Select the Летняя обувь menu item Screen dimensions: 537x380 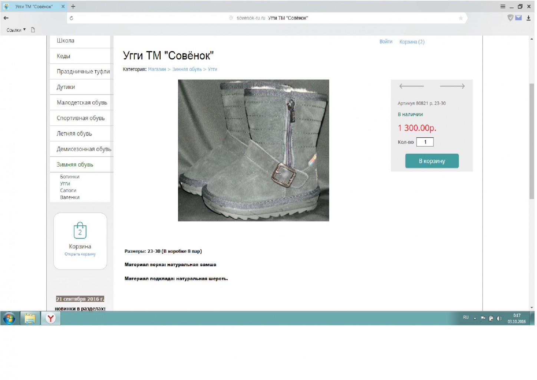(x=74, y=134)
